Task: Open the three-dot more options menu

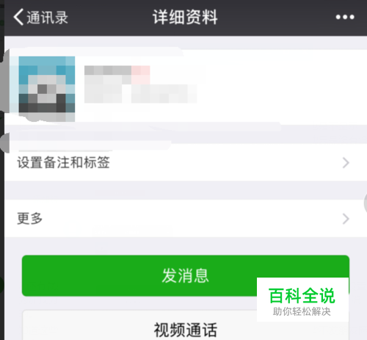Action: [x=345, y=17]
